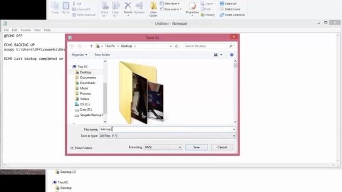Image resolution: width=342 pixels, height=192 pixels.
Task: Open Notepad Edit menu
Action: [14, 30]
